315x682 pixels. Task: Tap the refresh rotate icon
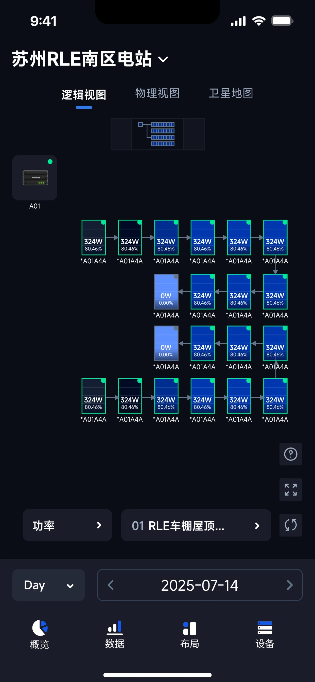click(291, 525)
